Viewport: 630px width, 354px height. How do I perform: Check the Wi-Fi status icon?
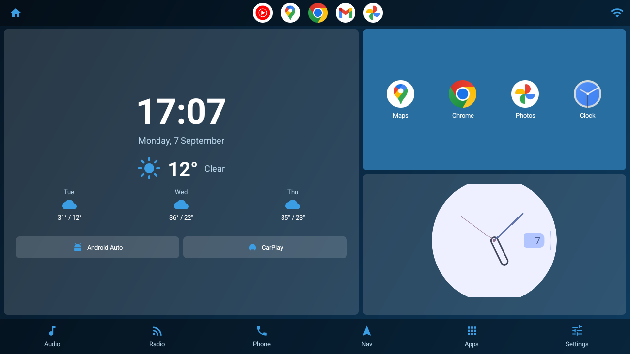coord(617,13)
